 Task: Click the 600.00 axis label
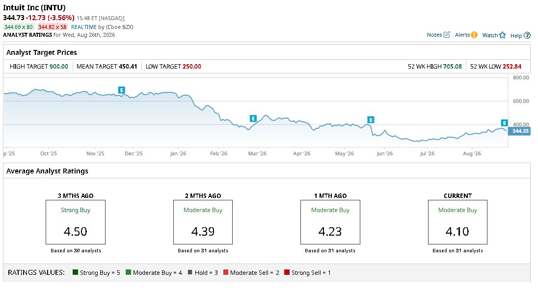[521, 101]
